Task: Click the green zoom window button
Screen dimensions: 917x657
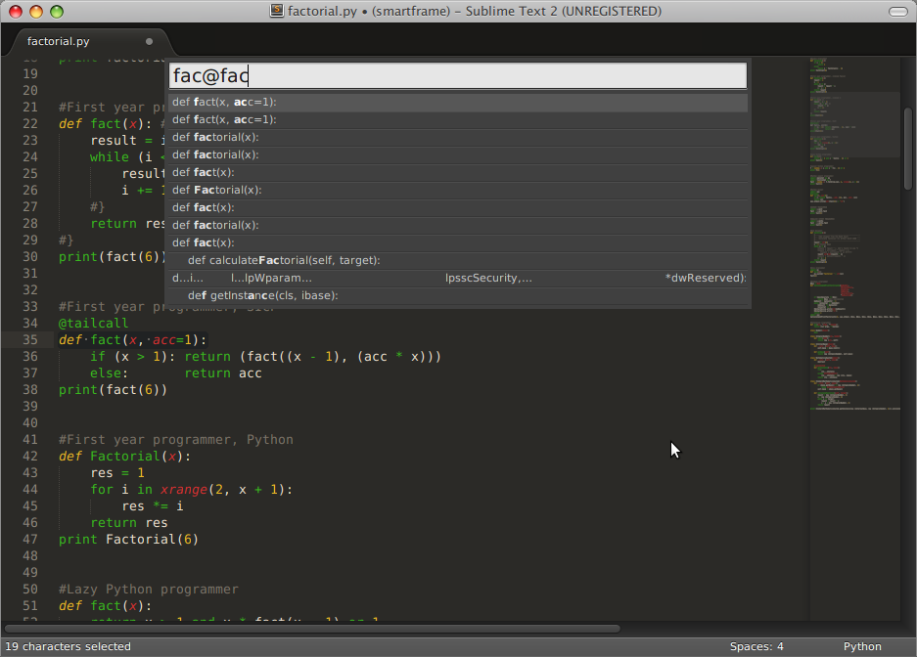Action: click(x=57, y=12)
